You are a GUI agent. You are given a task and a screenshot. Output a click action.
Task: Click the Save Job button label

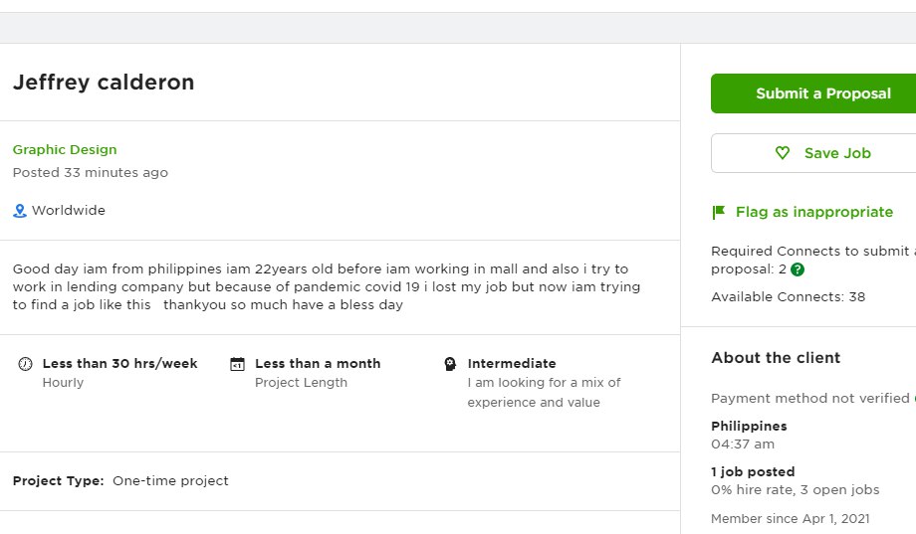pos(837,153)
